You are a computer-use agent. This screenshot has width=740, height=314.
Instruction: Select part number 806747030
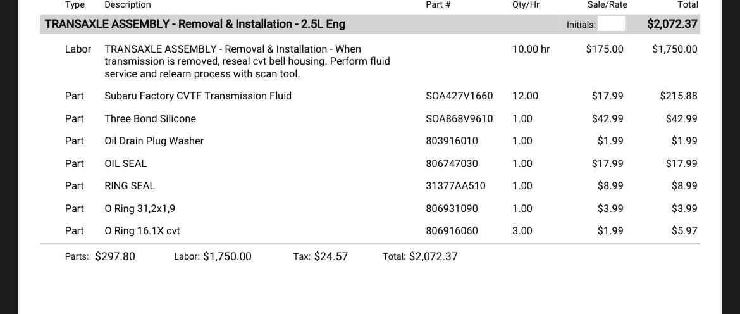click(x=452, y=163)
